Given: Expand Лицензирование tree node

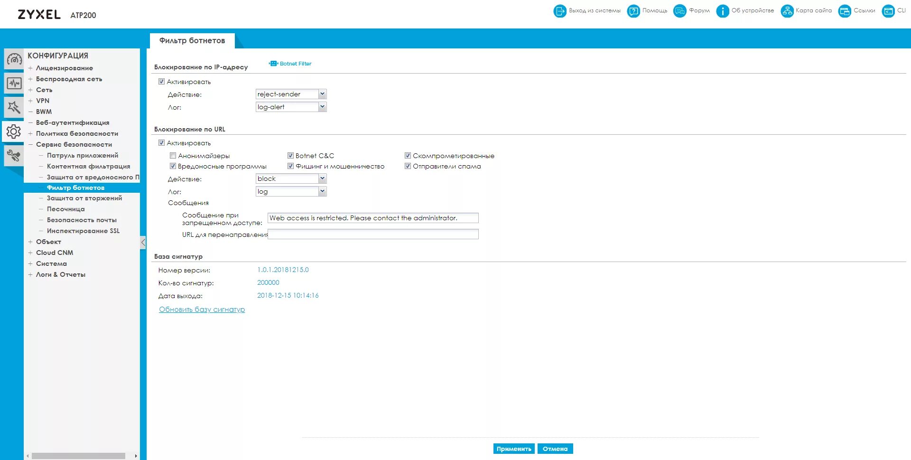Looking at the screenshot, I should click(x=30, y=68).
